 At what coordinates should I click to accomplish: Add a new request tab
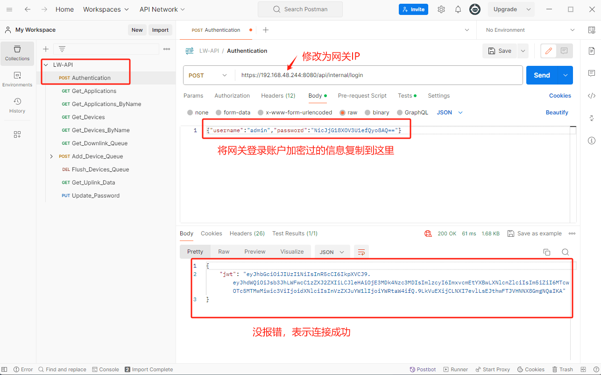(x=266, y=30)
